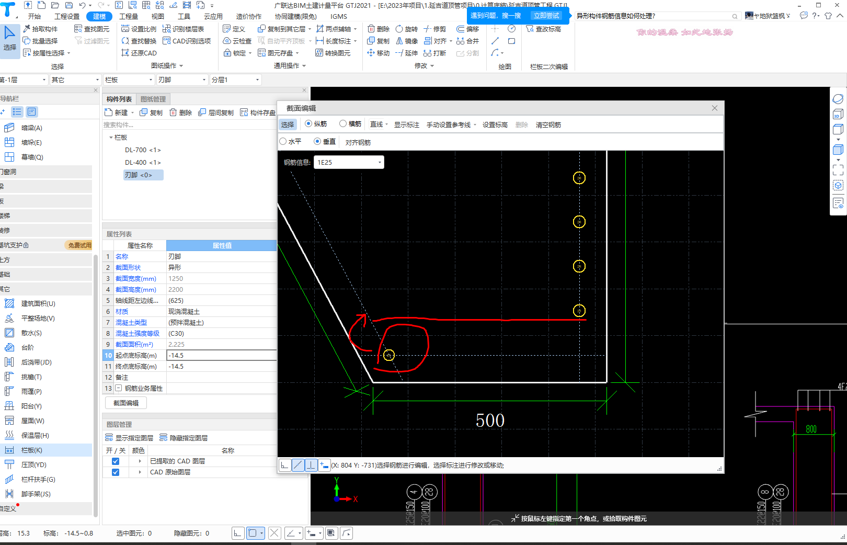Click 延伸 extend tool
Image resolution: width=847 pixels, height=545 pixels.
point(407,53)
